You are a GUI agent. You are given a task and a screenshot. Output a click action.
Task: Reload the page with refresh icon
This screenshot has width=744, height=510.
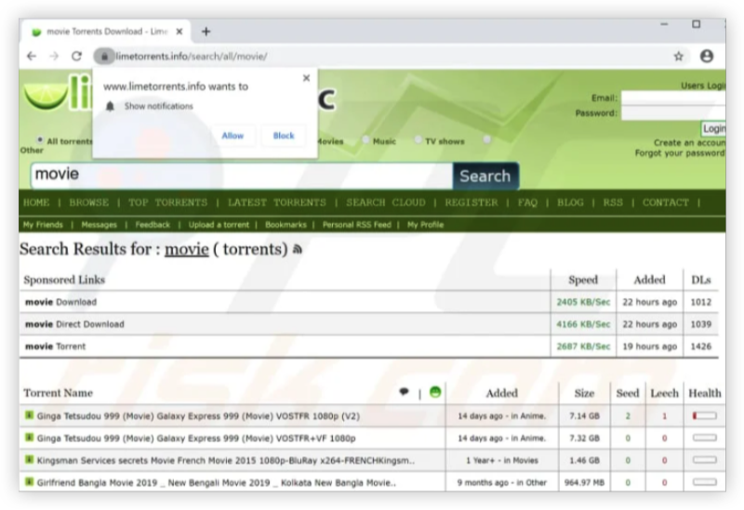click(x=77, y=56)
